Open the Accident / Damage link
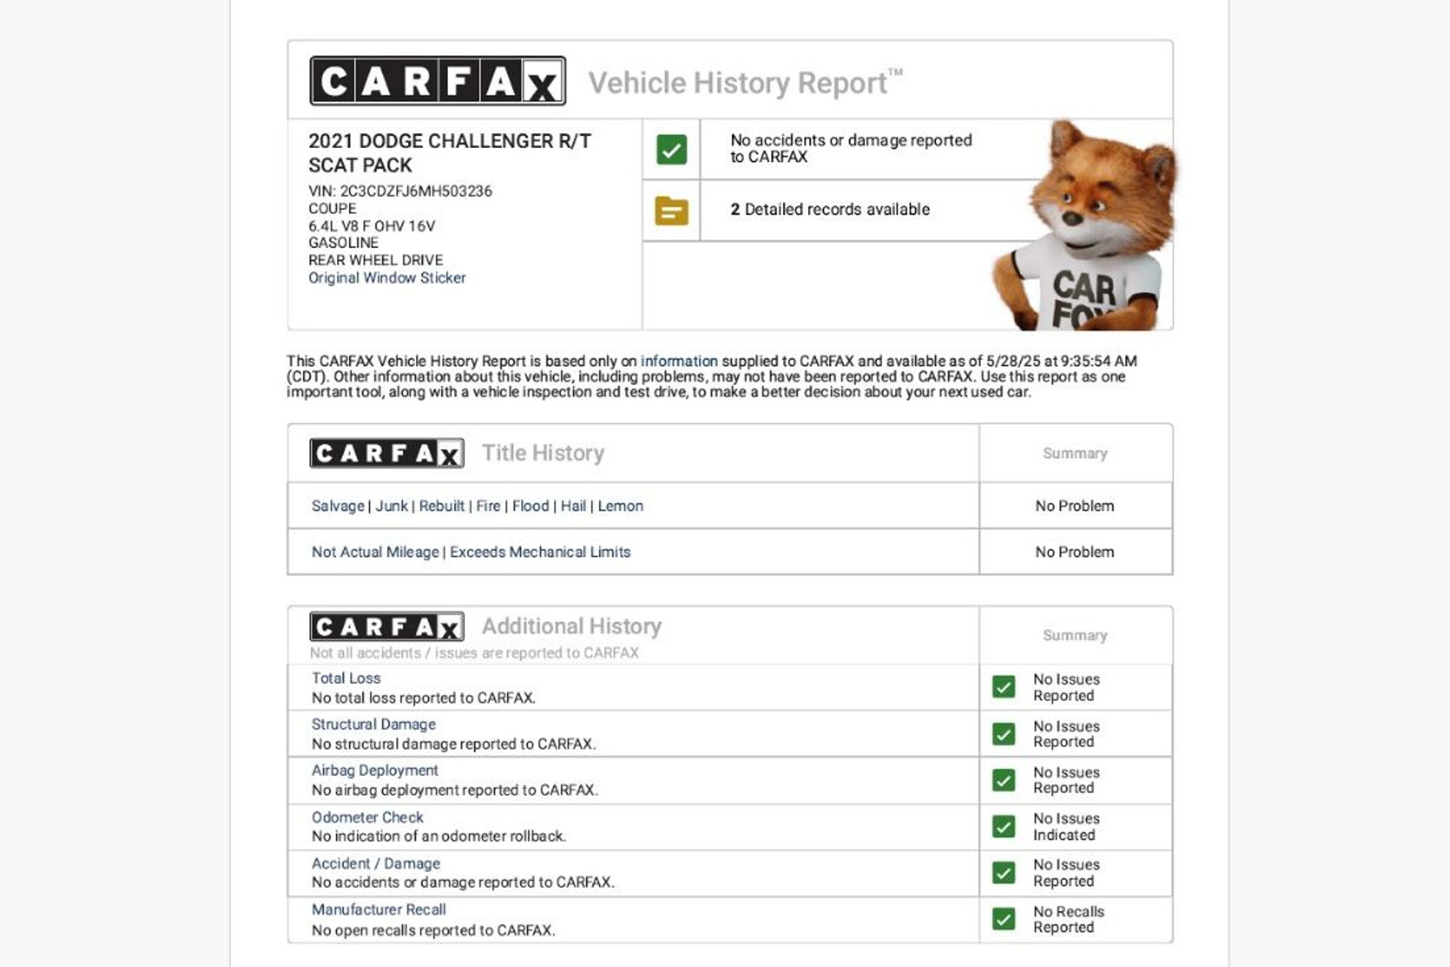This screenshot has width=1450, height=967. pos(375,864)
